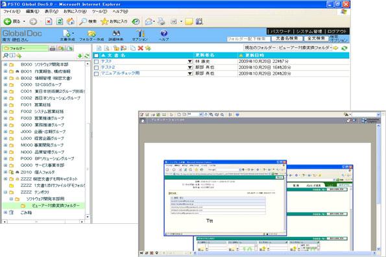Select the ビューアー対象変換フォルダー tree item
Image resolution: width=386 pixels, height=257 pixels.
coord(56,206)
